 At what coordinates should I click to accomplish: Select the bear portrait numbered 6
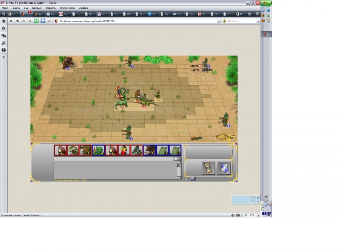[x=150, y=150]
